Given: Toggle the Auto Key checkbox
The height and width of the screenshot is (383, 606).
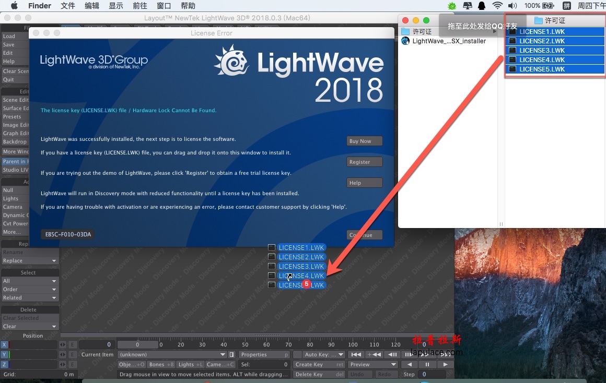Looking at the screenshot, I should tap(298, 354).
